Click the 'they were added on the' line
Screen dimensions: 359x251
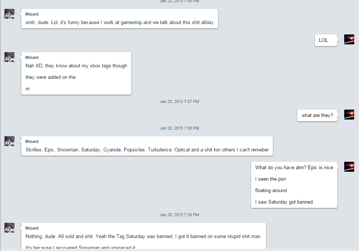pos(51,77)
